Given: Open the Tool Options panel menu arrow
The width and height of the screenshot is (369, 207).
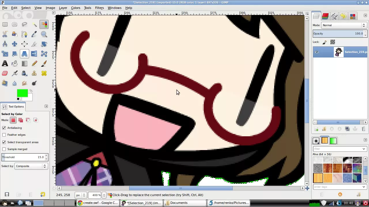Looking at the screenshot, I should pos(46,106).
